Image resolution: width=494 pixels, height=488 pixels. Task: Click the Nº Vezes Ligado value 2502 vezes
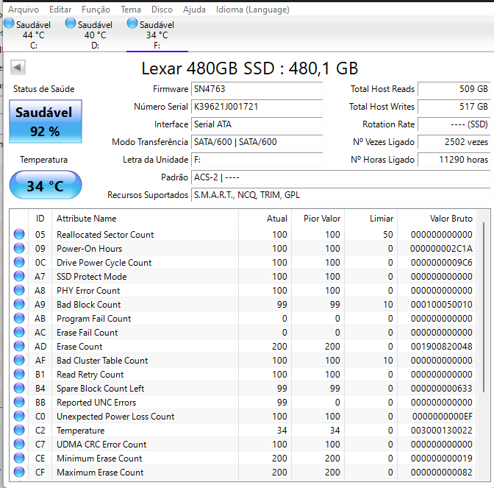[x=454, y=142]
